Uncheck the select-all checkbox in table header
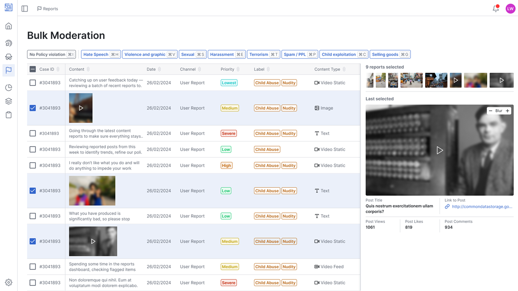 pyautogui.click(x=32, y=69)
